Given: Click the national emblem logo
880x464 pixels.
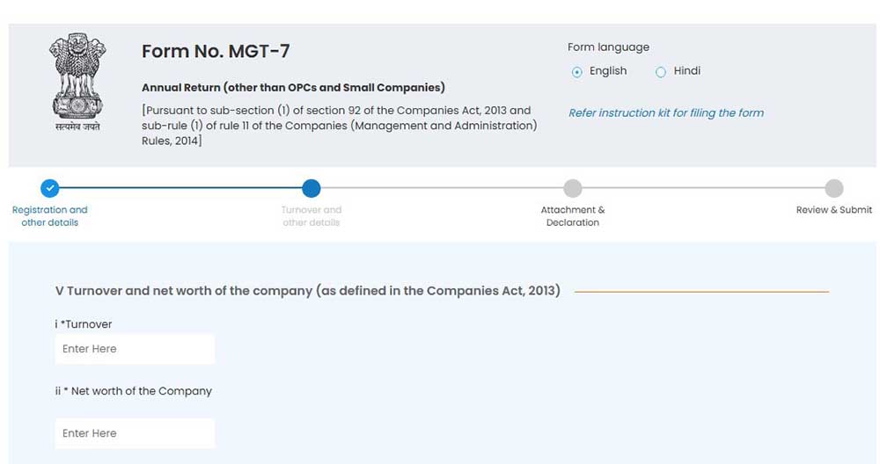Looking at the screenshot, I should tap(74, 83).
